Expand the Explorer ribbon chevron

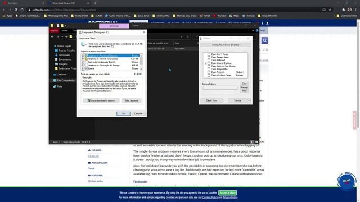pos(253,30)
